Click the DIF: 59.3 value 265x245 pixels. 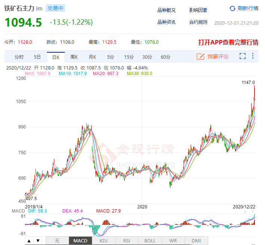[37, 211]
